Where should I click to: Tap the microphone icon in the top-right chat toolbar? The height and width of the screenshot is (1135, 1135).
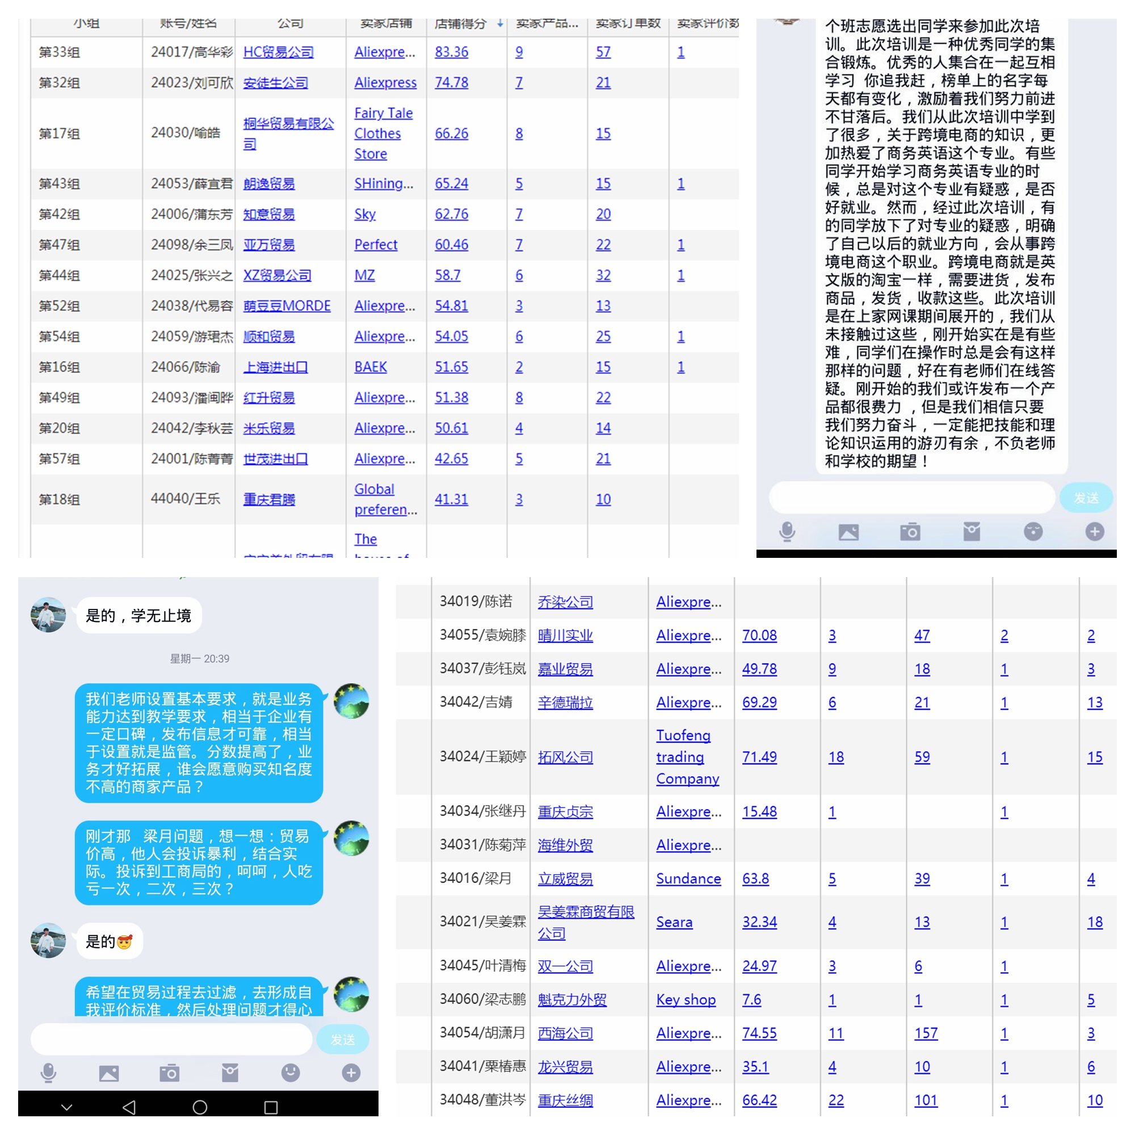[788, 532]
